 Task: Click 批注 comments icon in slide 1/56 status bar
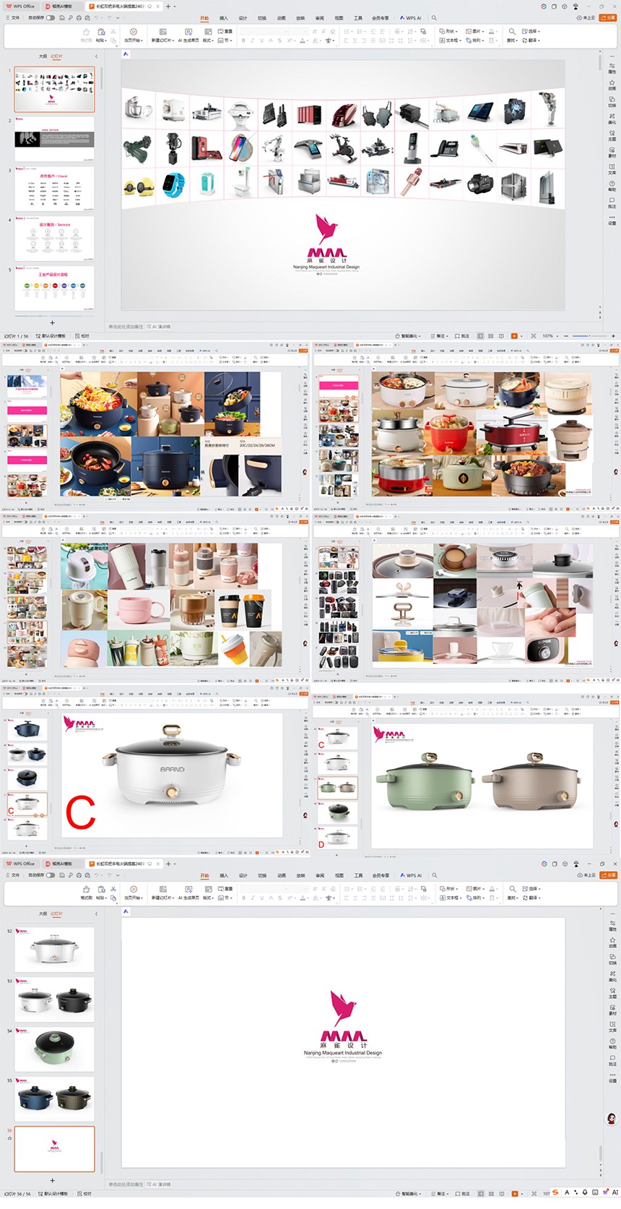(462, 336)
